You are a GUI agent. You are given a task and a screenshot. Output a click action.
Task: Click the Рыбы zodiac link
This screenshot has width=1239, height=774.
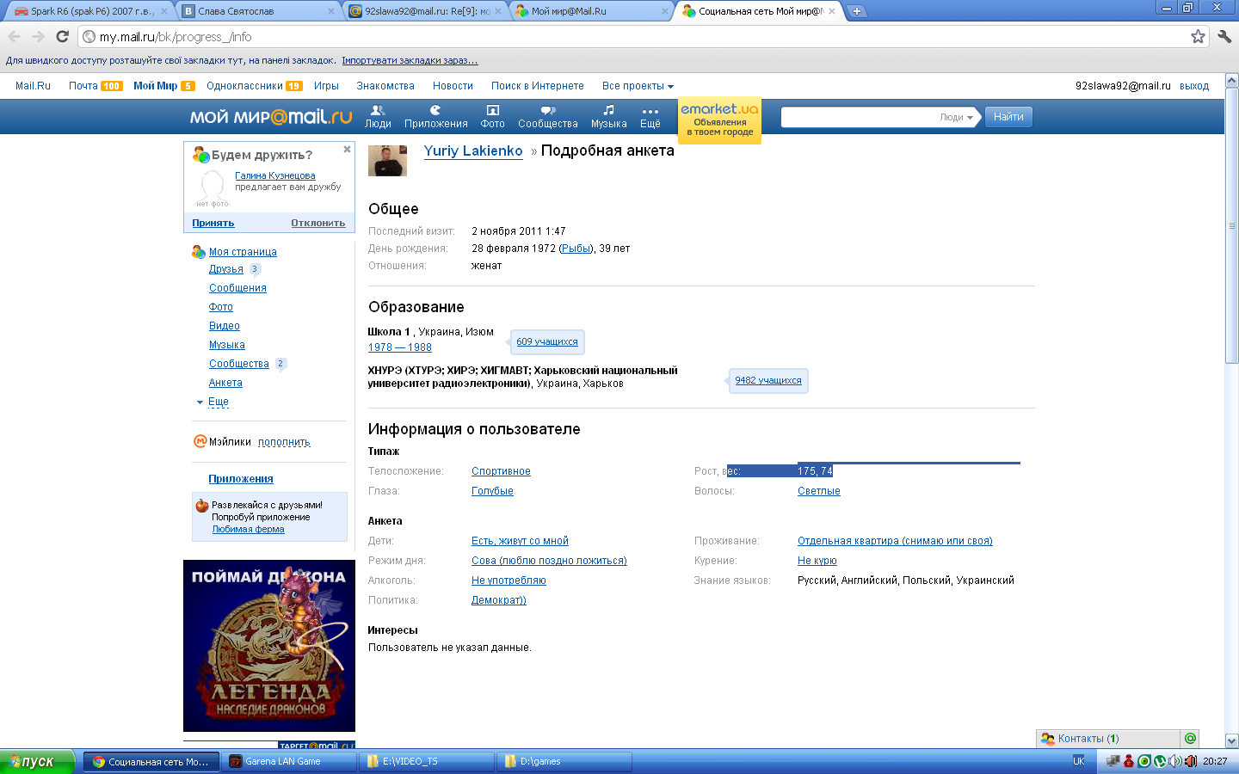pyautogui.click(x=576, y=249)
